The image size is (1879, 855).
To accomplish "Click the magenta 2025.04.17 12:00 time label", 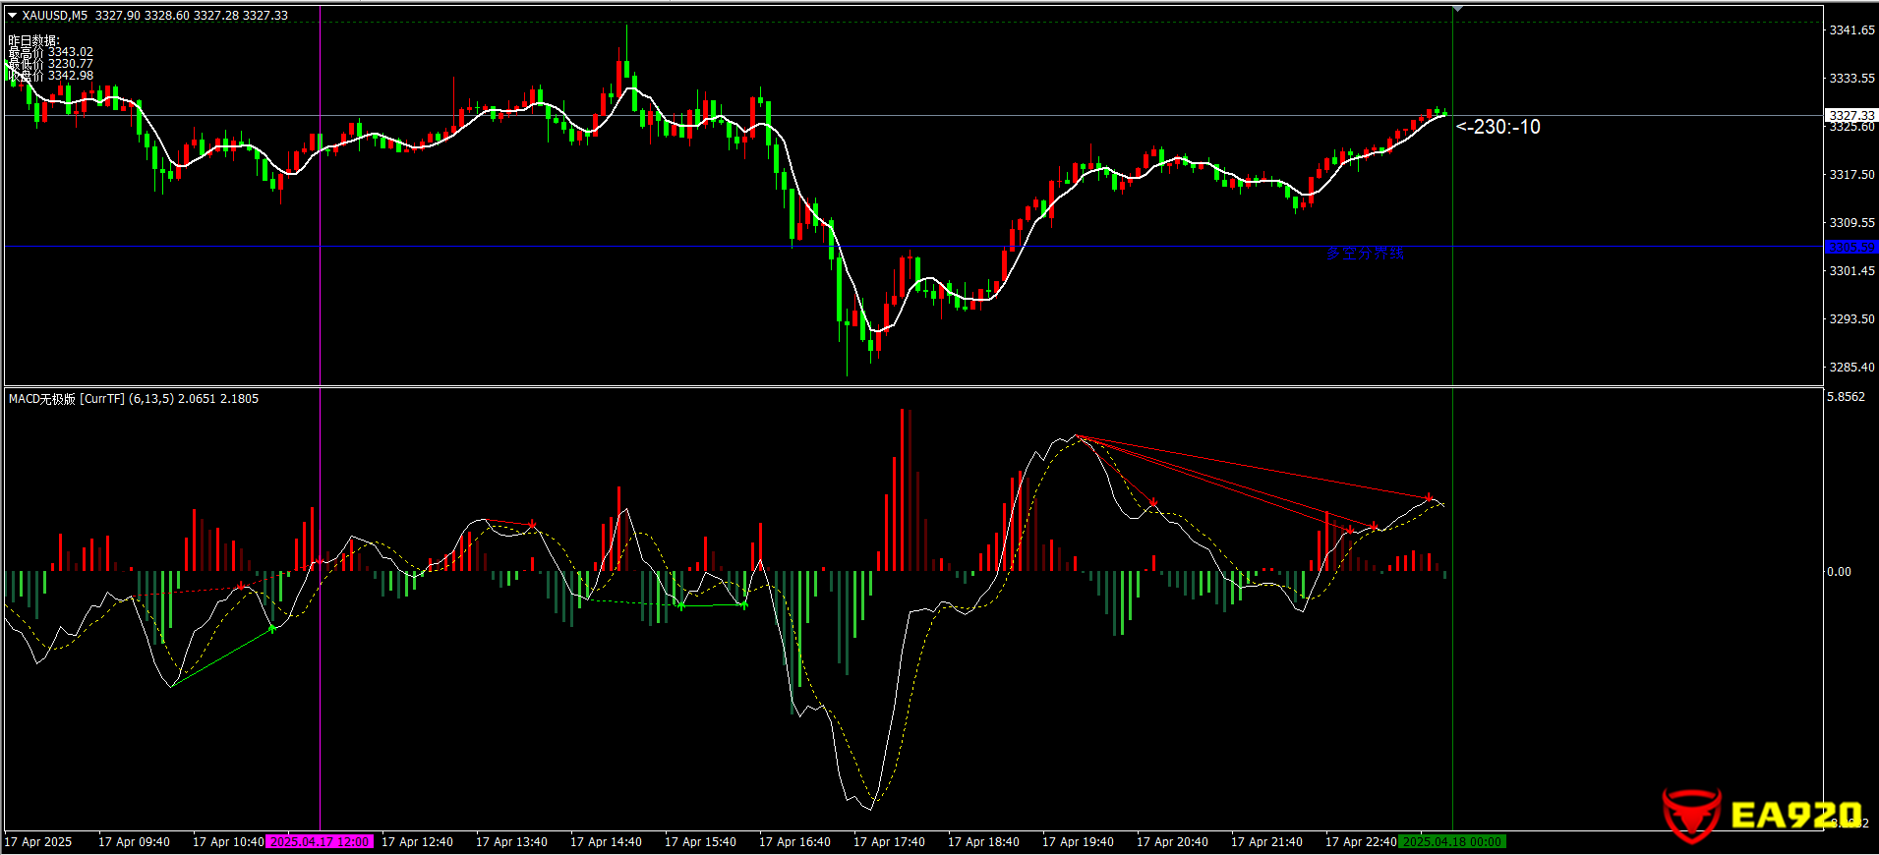I will pos(320,842).
